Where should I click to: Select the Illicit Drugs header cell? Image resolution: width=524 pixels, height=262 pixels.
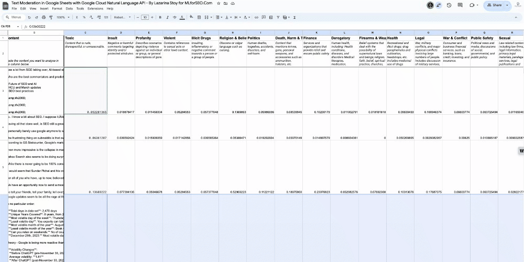click(x=205, y=38)
